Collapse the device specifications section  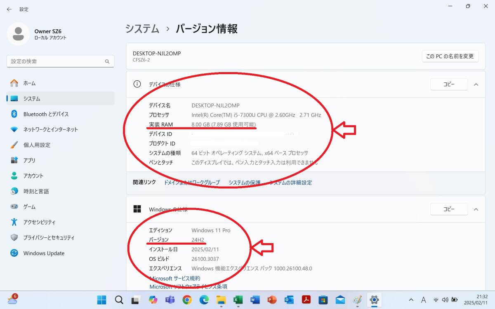point(476,84)
